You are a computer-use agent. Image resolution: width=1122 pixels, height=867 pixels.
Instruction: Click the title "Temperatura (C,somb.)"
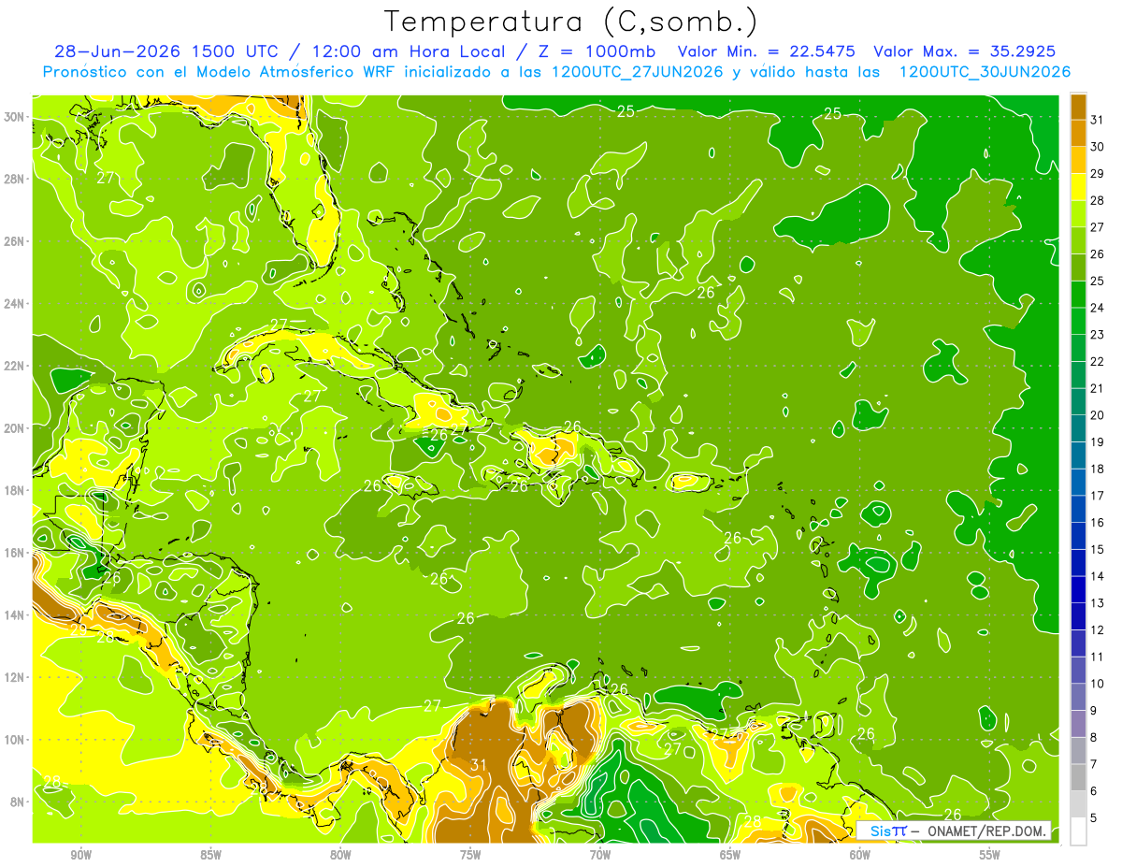570,22
